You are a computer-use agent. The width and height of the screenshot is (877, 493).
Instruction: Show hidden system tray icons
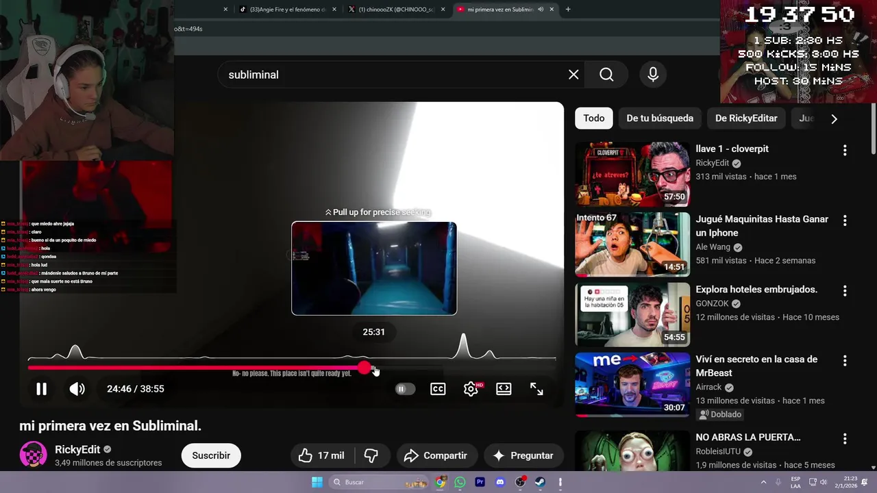click(x=763, y=482)
